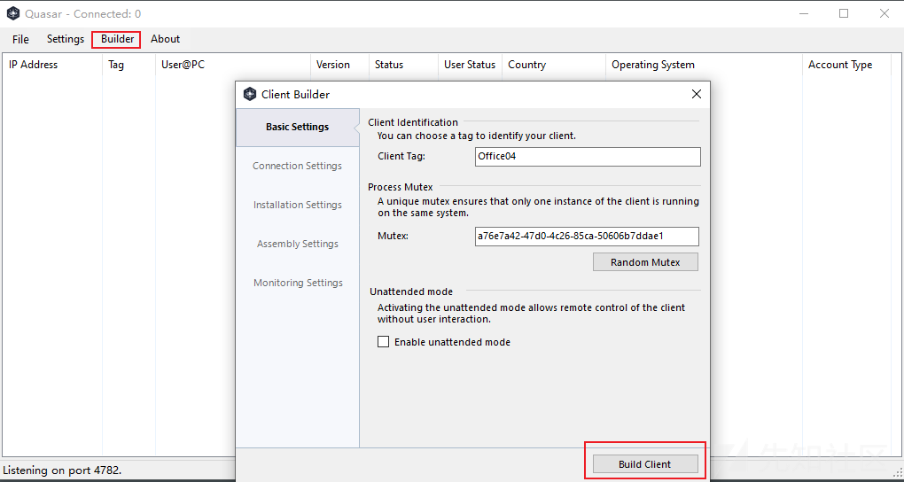The height and width of the screenshot is (482, 904).
Task: Sort by User Status column header
Action: [x=470, y=66]
